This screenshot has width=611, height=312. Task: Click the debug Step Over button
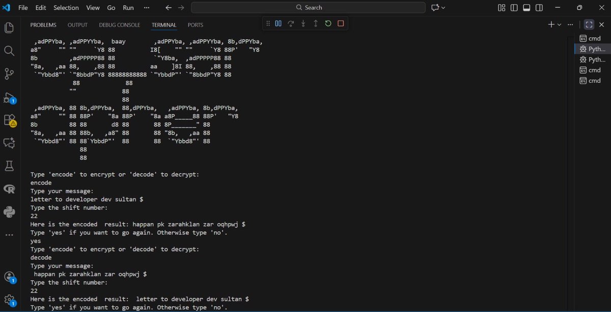tap(291, 23)
